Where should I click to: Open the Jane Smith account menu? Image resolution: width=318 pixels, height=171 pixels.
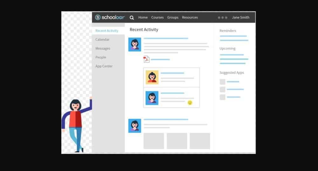pyautogui.click(x=240, y=17)
